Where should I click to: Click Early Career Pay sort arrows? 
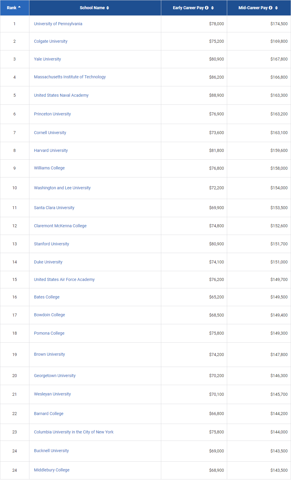point(212,8)
